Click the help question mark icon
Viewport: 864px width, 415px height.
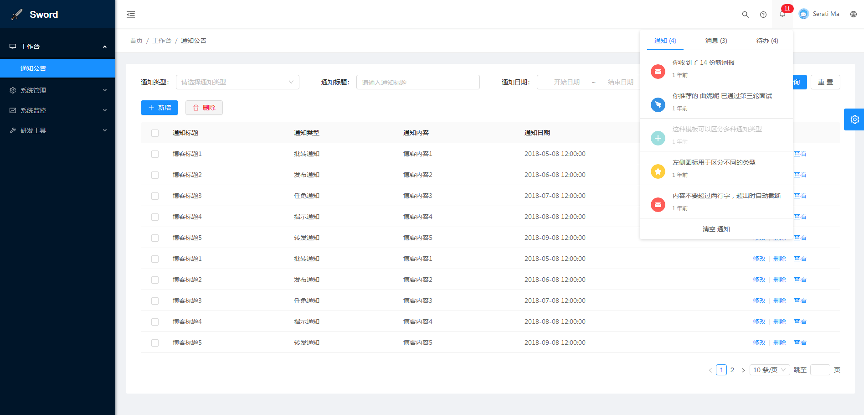763,15
